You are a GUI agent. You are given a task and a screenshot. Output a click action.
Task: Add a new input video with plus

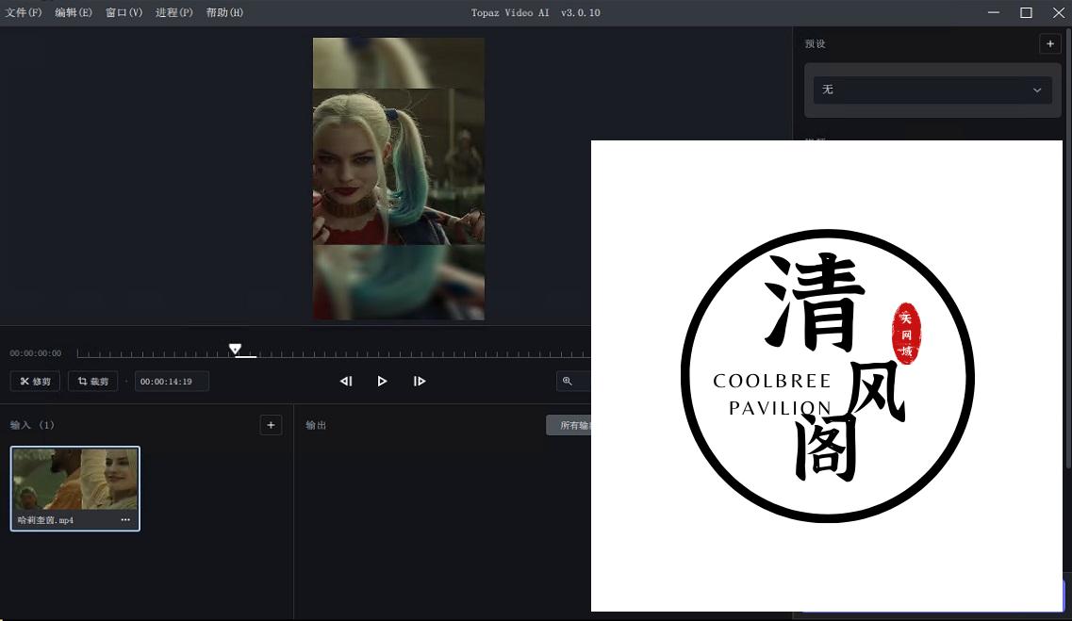click(x=271, y=425)
